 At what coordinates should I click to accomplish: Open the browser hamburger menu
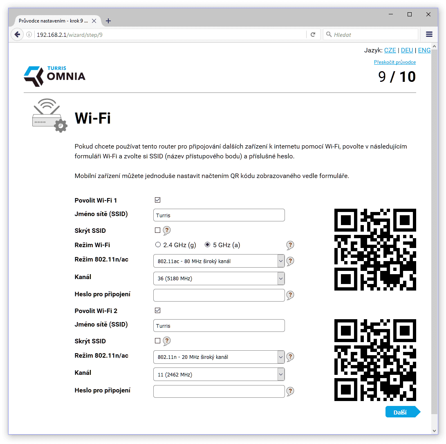pyautogui.click(x=429, y=34)
